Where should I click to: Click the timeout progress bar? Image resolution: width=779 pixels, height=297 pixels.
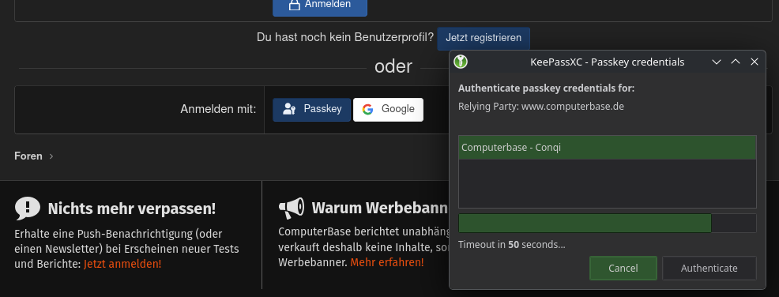(607, 223)
